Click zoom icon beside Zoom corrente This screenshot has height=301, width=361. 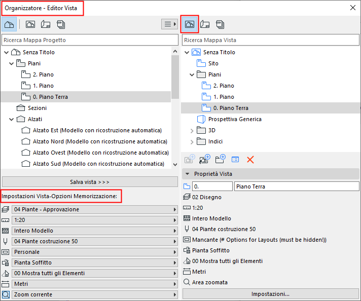pos(6,294)
